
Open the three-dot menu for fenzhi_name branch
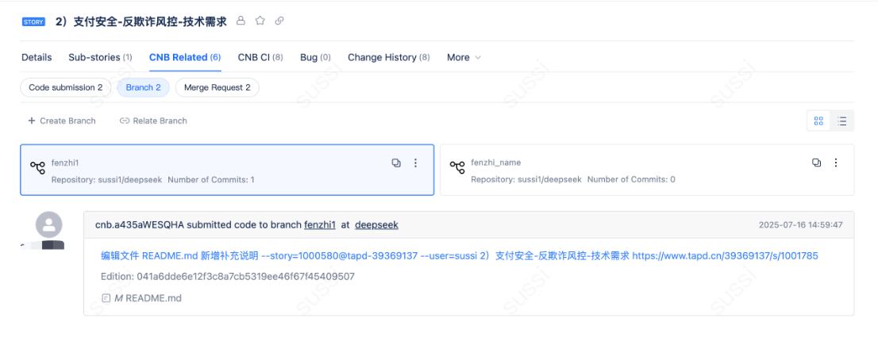835,163
